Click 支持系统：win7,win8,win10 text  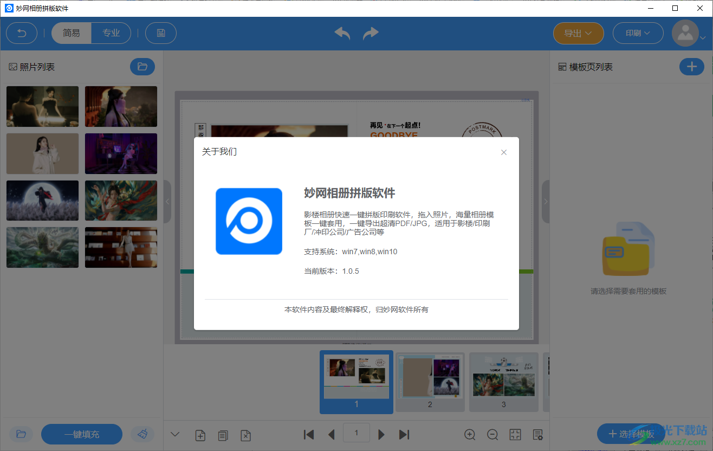click(x=351, y=252)
